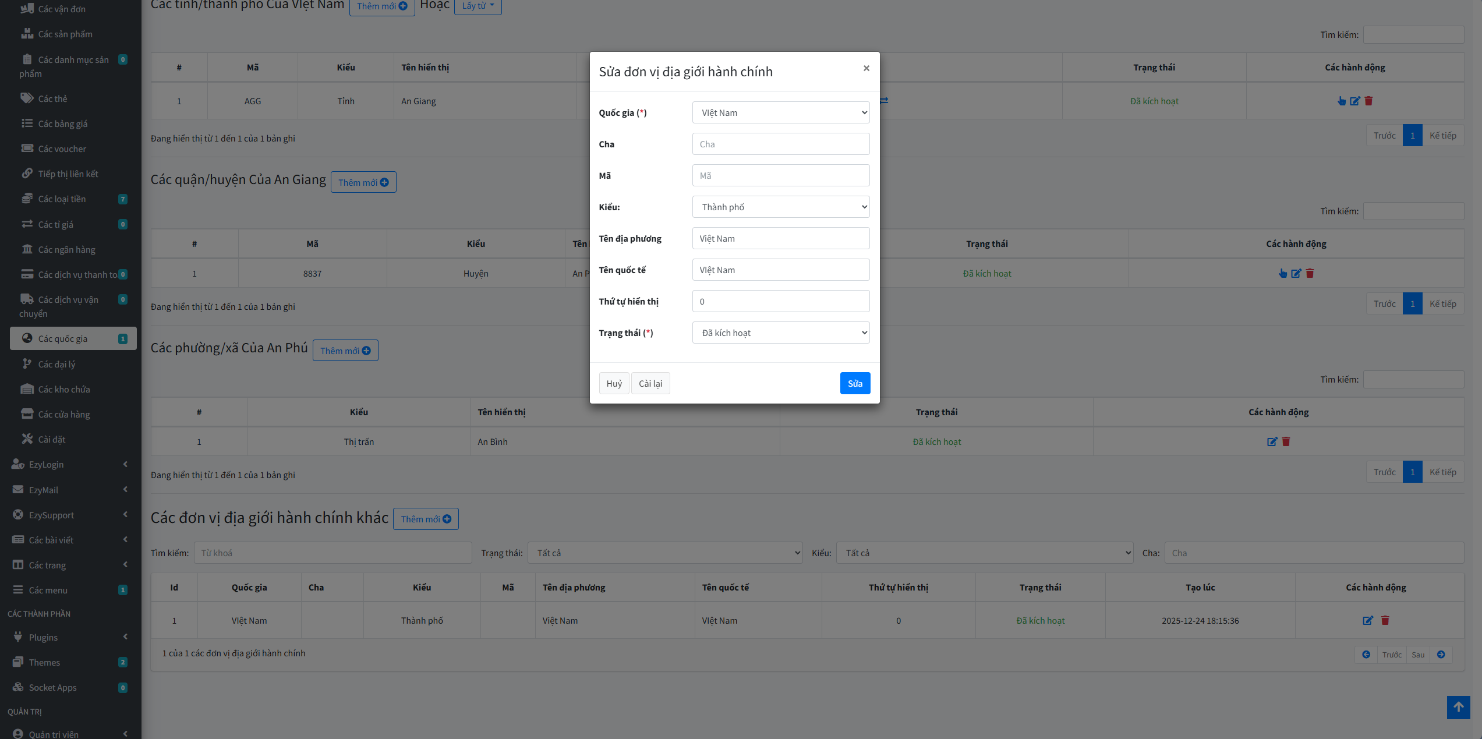Open Các kho chứa in sidebar
Screen dimensions: 1482x739
pos(64,389)
